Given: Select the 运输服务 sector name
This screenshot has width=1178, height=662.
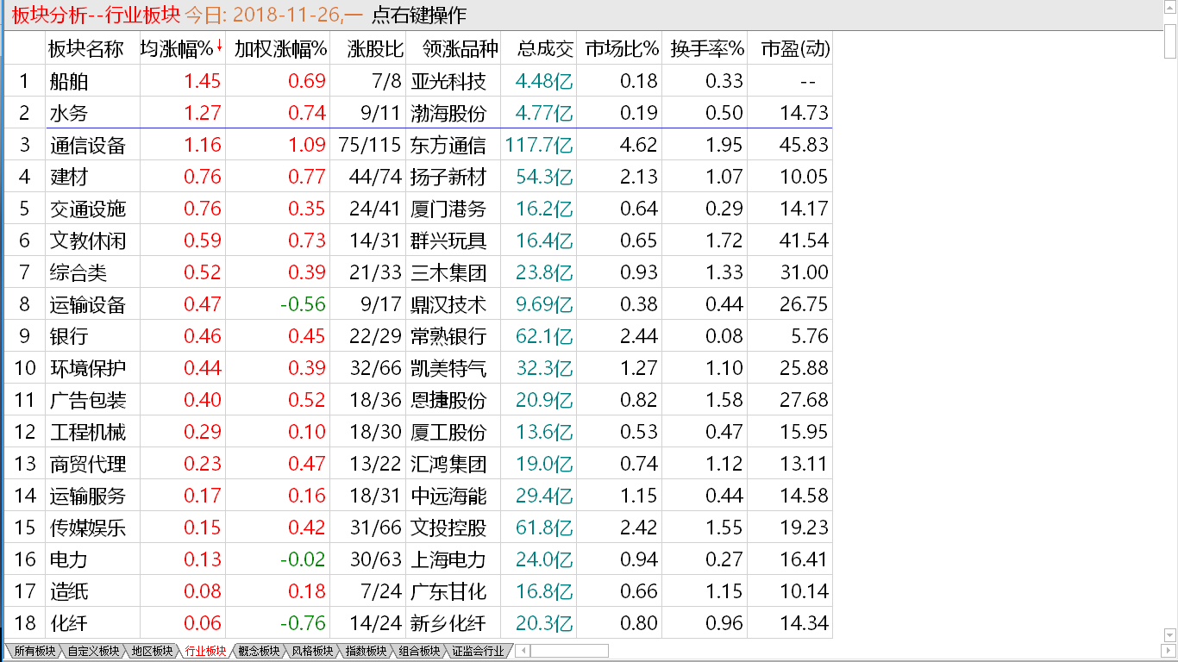Looking at the screenshot, I should pos(88,496).
